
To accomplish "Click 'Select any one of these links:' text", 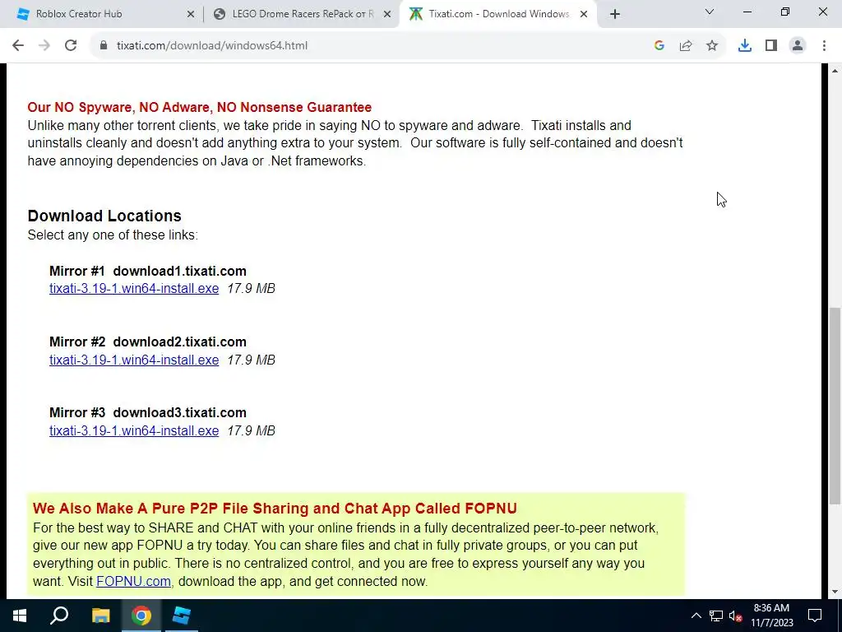I will (x=113, y=235).
